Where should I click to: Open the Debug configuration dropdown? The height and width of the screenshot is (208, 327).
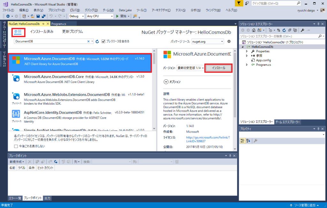point(76,16)
